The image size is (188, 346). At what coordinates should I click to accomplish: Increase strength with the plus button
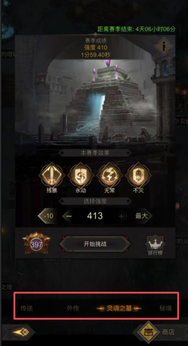point(121,216)
